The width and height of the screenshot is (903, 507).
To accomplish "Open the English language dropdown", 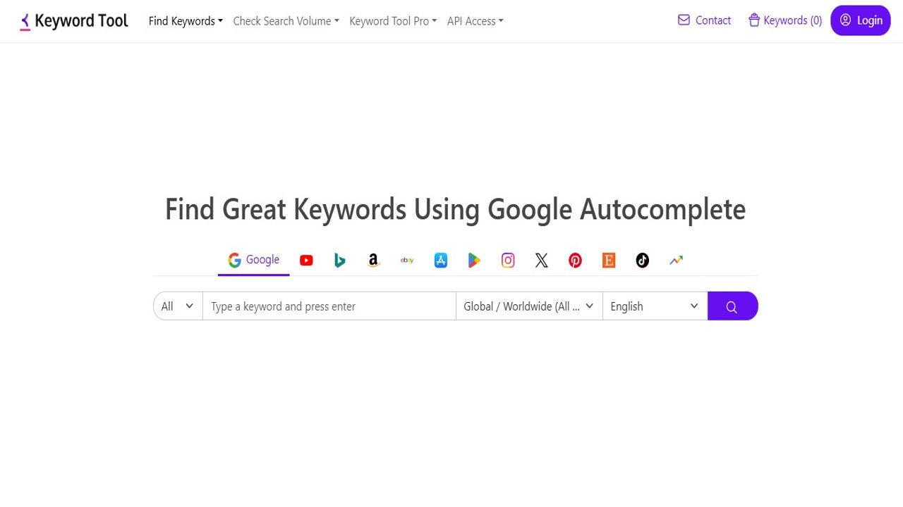I will click(655, 306).
